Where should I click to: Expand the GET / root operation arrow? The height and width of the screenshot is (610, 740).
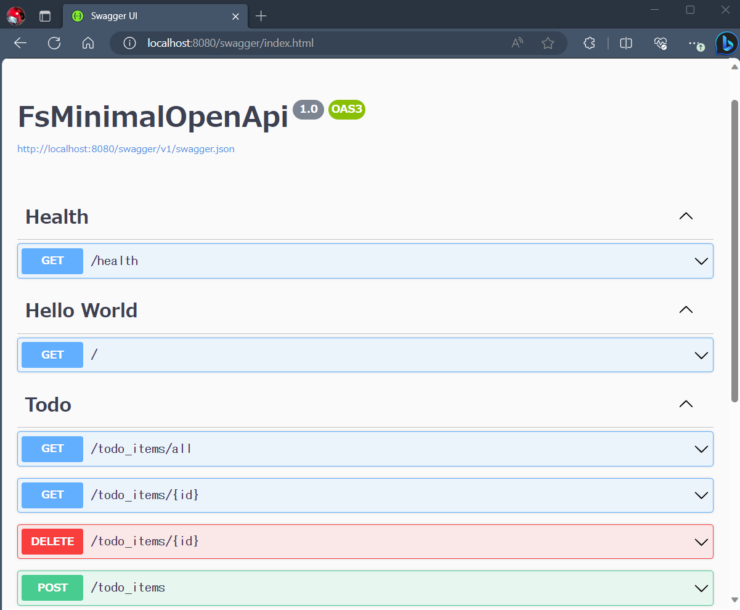701,355
